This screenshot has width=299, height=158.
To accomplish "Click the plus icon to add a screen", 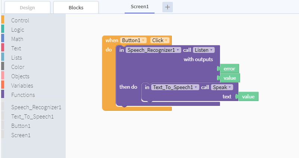I will [167, 7].
